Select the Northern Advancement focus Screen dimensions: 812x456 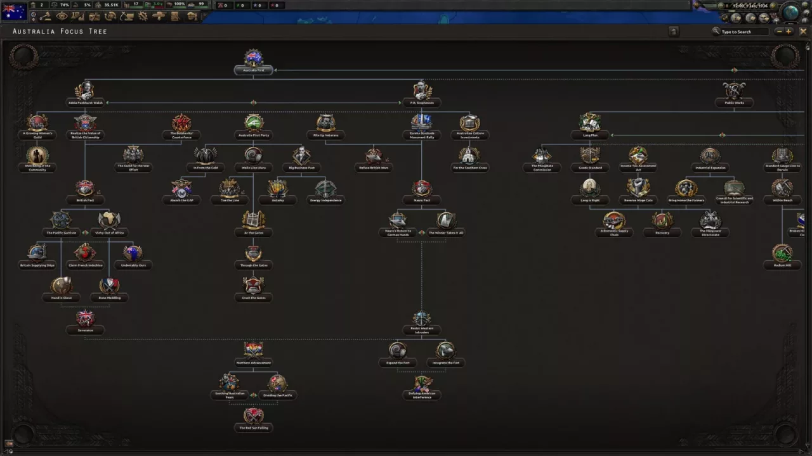254,353
